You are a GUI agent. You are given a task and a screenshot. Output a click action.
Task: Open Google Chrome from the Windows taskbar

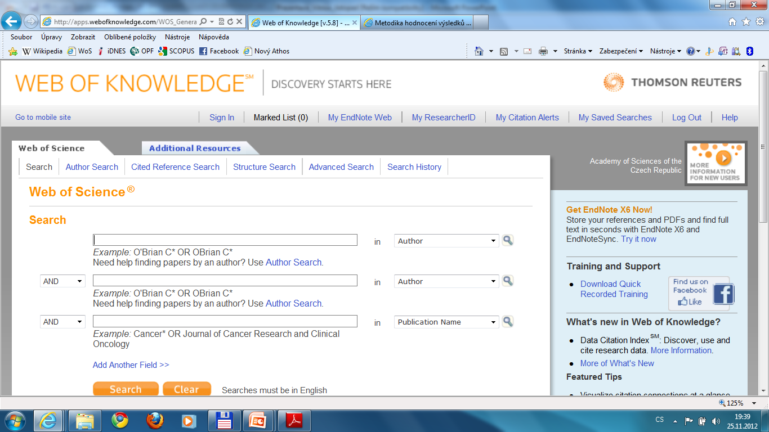click(x=119, y=420)
